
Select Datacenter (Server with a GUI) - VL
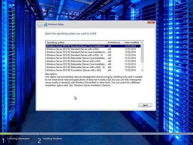point(93,67)
